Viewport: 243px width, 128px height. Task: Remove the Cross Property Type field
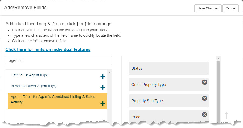[204, 82]
